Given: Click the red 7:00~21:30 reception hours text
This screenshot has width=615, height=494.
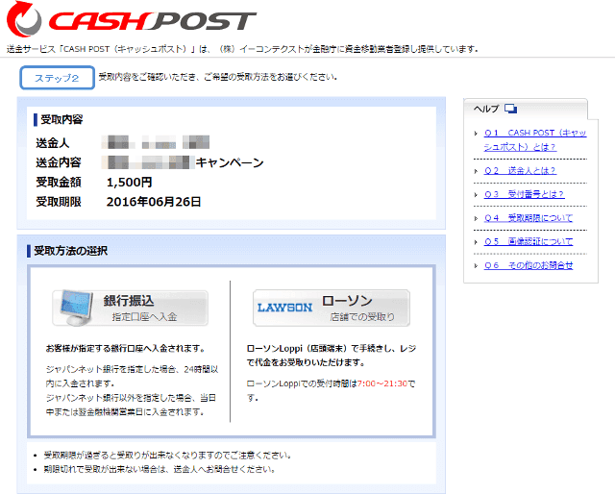Looking at the screenshot, I should click(381, 383).
